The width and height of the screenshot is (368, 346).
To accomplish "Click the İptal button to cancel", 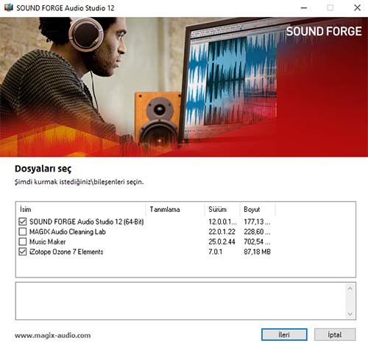I will click(x=335, y=334).
